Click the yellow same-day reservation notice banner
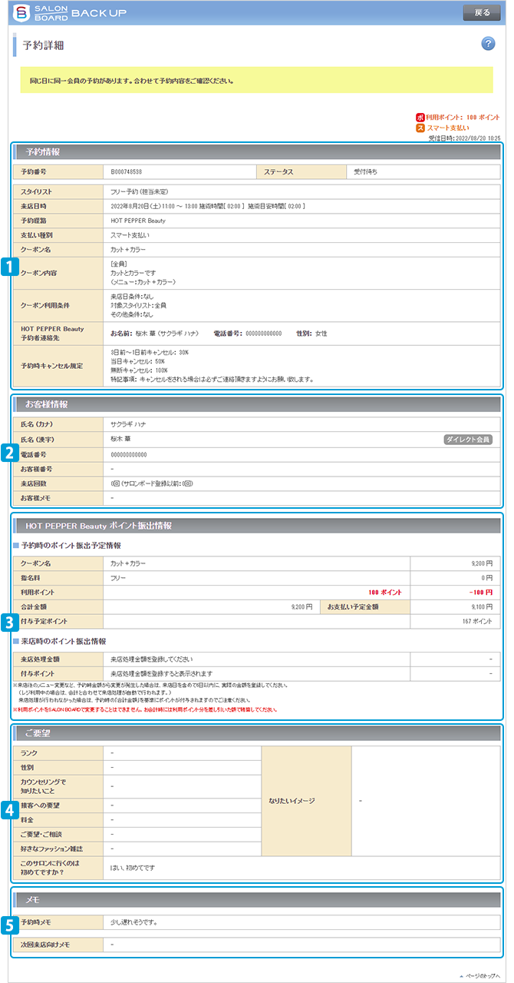 [257, 80]
